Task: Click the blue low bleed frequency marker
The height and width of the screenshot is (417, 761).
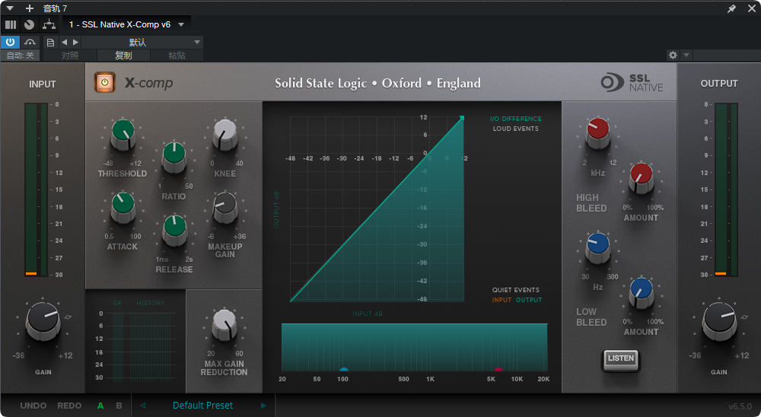Action: (x=344, y=370)
